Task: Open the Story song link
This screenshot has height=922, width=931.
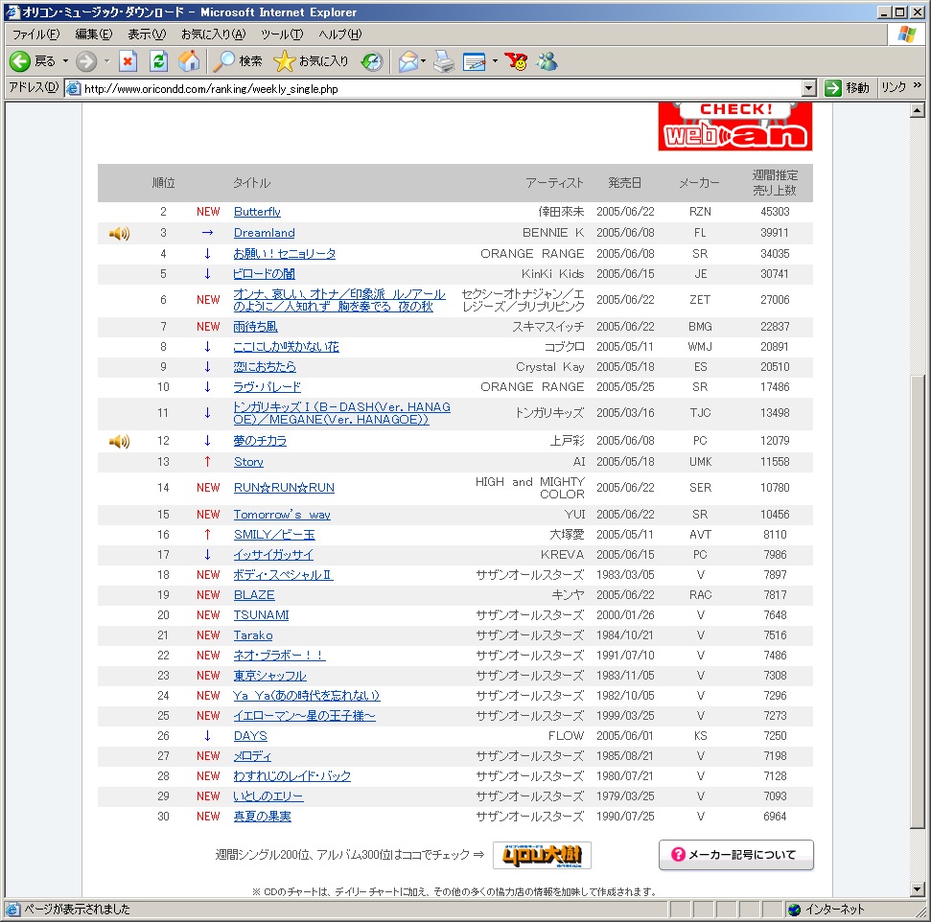Action: [248, 462]
